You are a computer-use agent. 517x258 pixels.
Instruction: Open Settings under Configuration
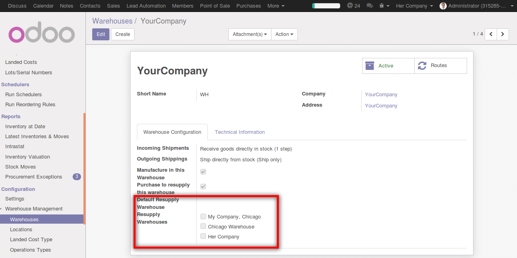click(15, 199)
